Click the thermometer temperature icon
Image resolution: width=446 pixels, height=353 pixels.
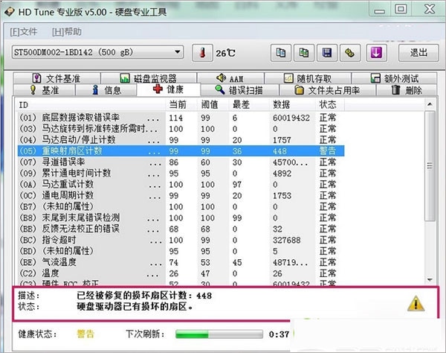(202, 53)
